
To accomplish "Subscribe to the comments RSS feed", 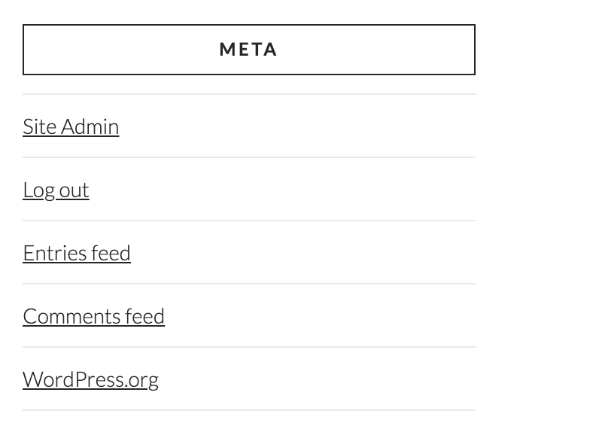I will (x=93, y=316).
